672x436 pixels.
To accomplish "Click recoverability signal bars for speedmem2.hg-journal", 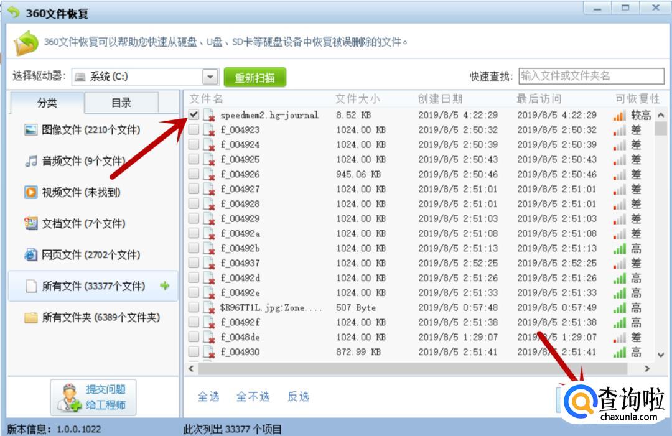I will 619,116.
